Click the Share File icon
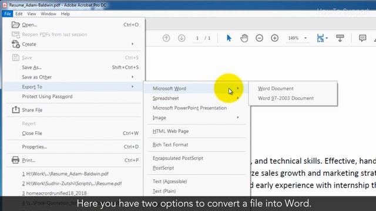This screenshot has height=211, width=376. [x=16, y=110]
